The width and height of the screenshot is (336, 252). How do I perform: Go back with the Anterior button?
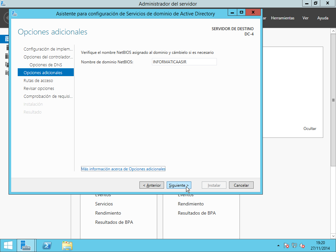point(152,185)
